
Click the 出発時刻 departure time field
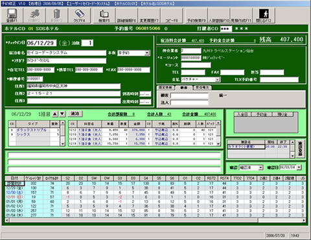[x=145, y=102]
